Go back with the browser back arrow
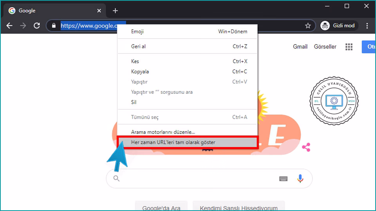The image size is (376, 211). (9, 26)
